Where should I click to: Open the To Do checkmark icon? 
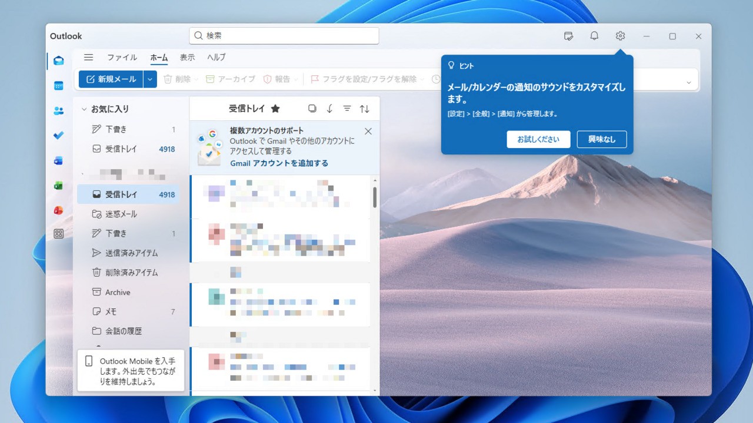(58, 135)
